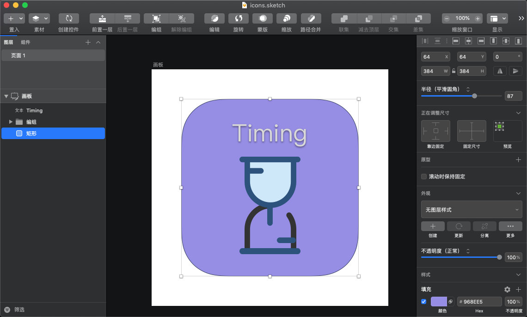Flip the shape horizontally
Image resolution: width=527 pixels, height=317 pixels.
(500, 71)
